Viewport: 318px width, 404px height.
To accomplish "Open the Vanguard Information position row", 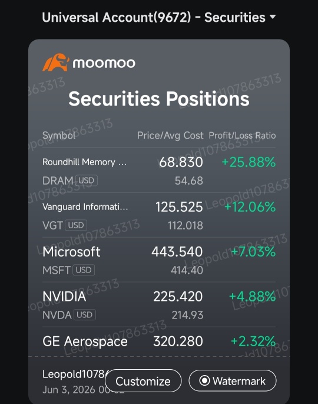I will pos(159,215).
